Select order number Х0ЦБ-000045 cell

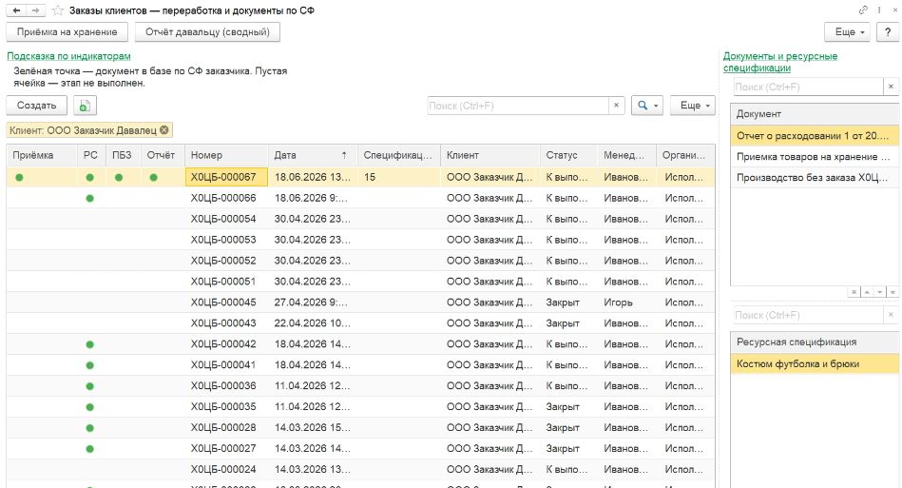[x=226, y=303]
